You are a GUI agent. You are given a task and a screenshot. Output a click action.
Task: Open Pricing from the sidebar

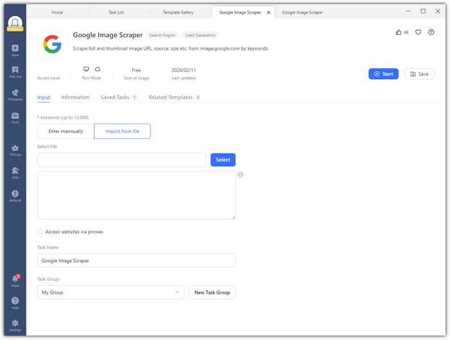click(15, 149)
